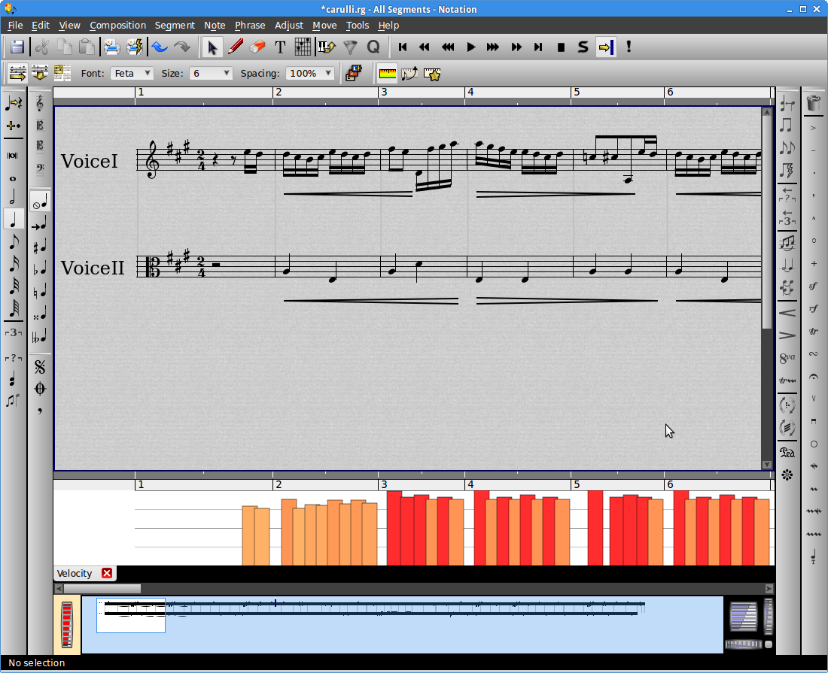This screenshot has height=673, width=828.
Task: Click the add-staff layer icon
Action: 354,73
